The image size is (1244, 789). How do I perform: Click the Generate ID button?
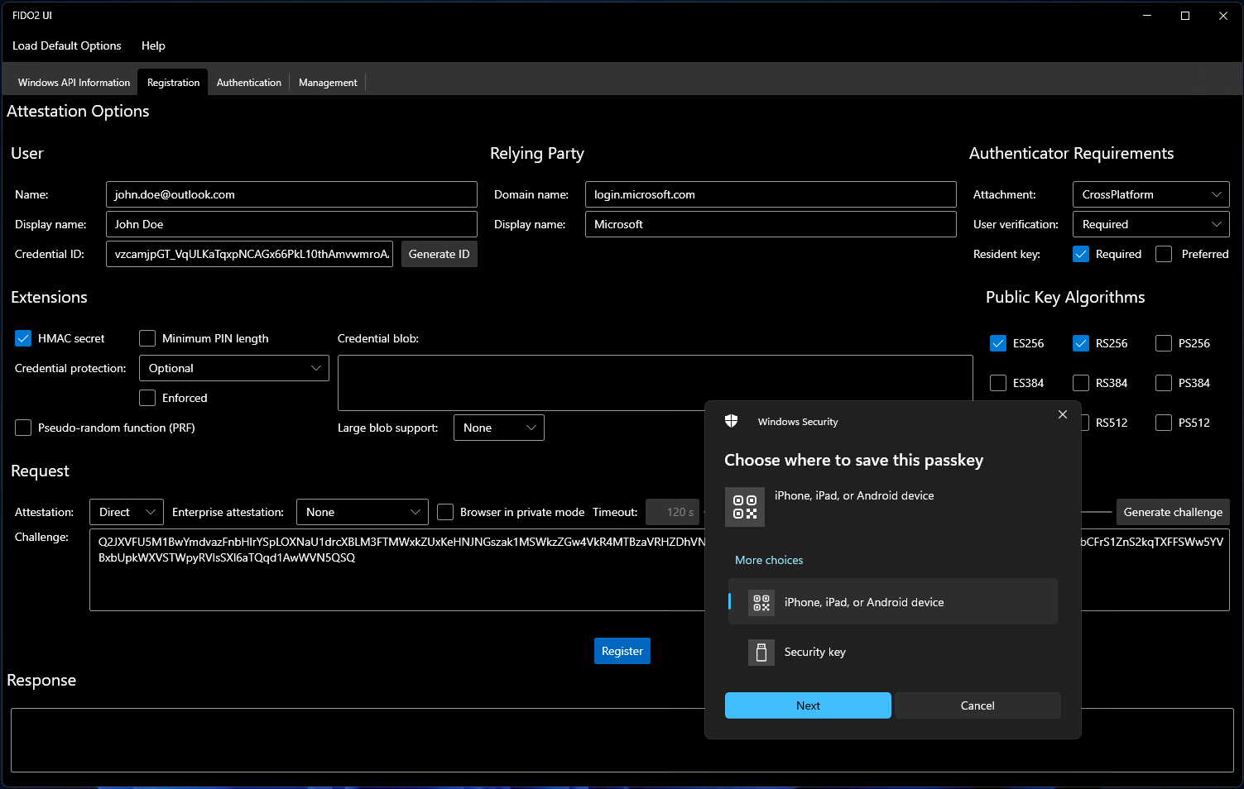point(439,254)
